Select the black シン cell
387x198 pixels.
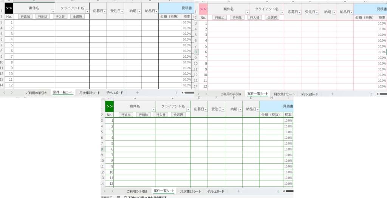pos(9,8)
